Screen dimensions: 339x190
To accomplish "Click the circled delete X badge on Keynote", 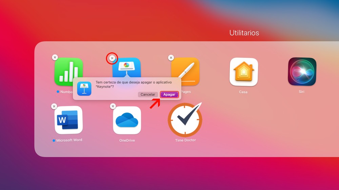I will tap(112, 58).
